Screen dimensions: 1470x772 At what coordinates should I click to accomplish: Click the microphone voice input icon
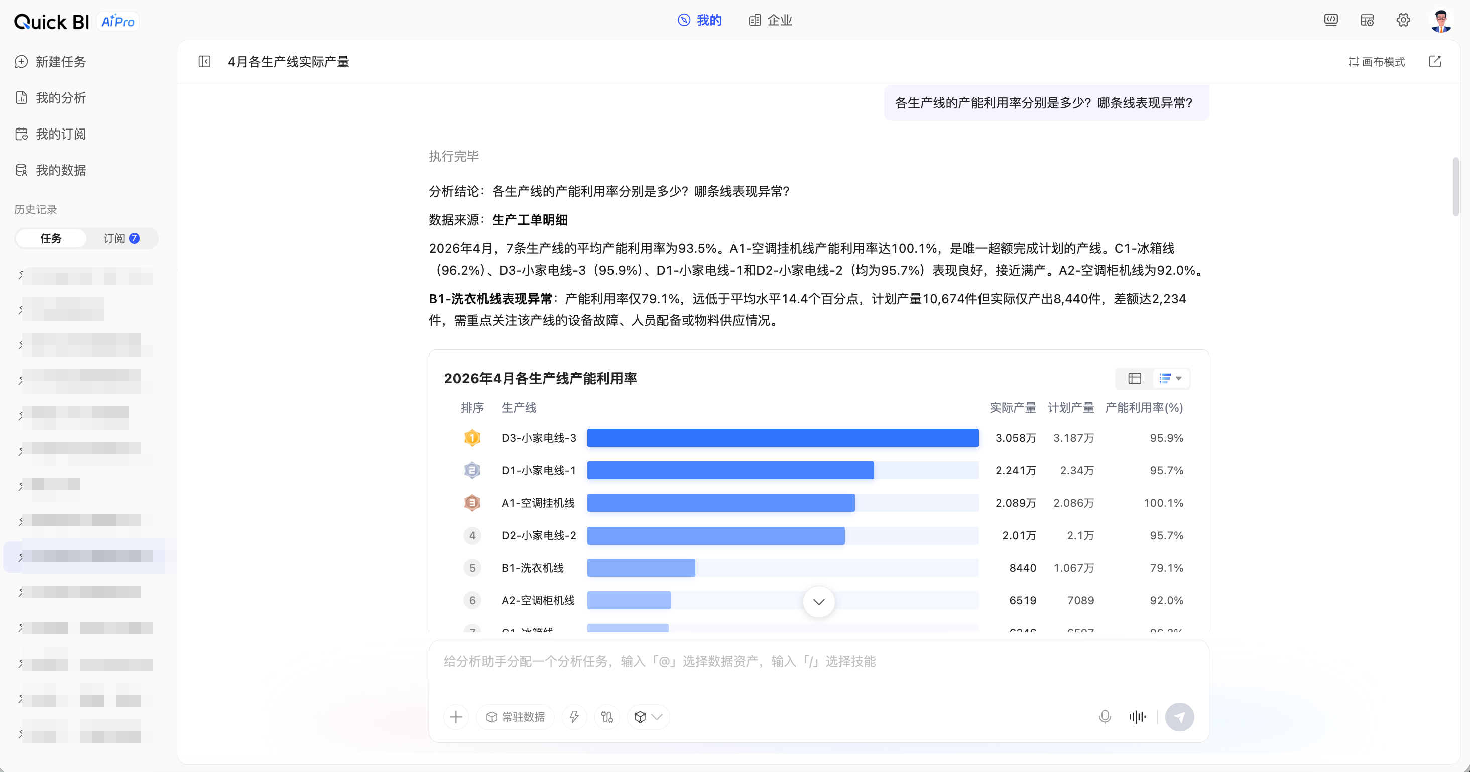click(x=1105, y=717)
